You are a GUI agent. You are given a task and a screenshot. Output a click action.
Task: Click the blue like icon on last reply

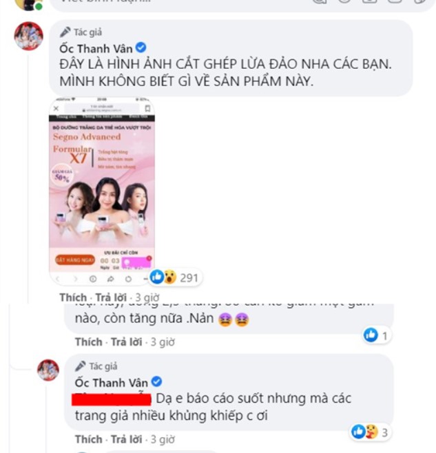point(359,432)
